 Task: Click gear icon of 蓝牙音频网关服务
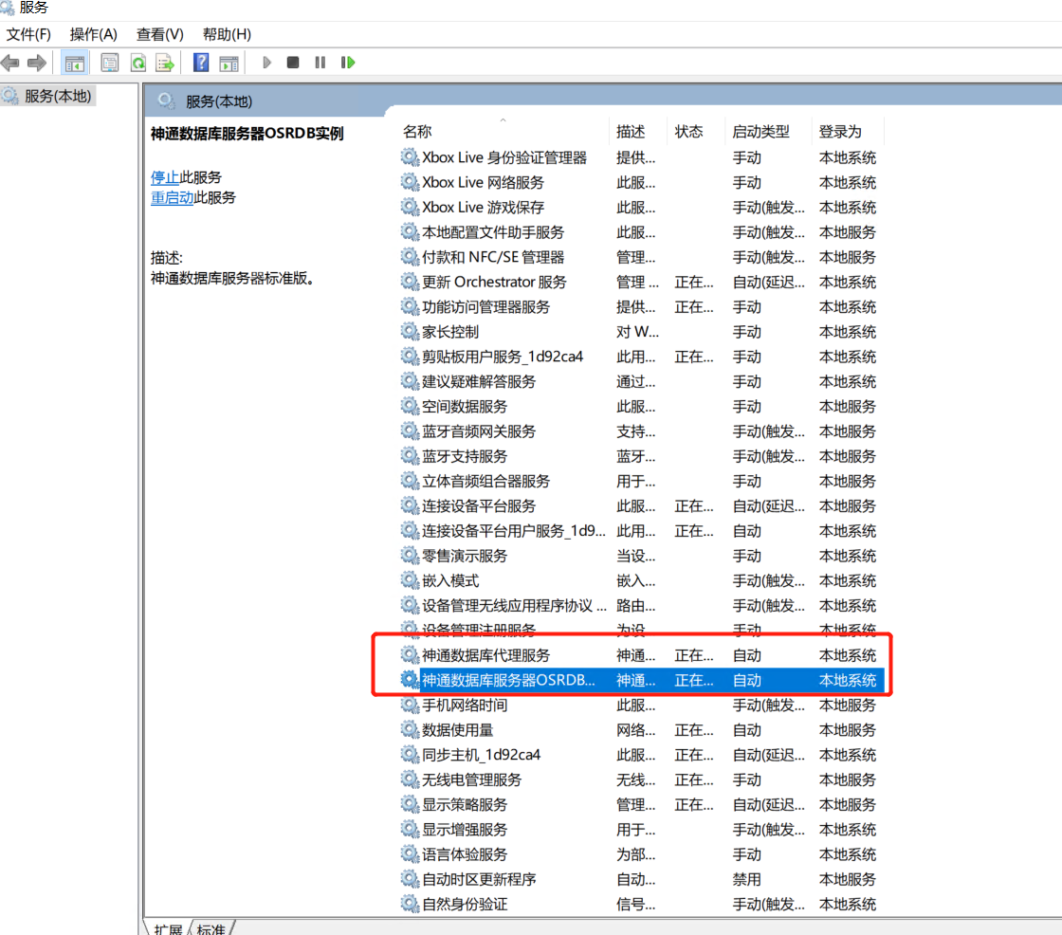pos(409,431)
